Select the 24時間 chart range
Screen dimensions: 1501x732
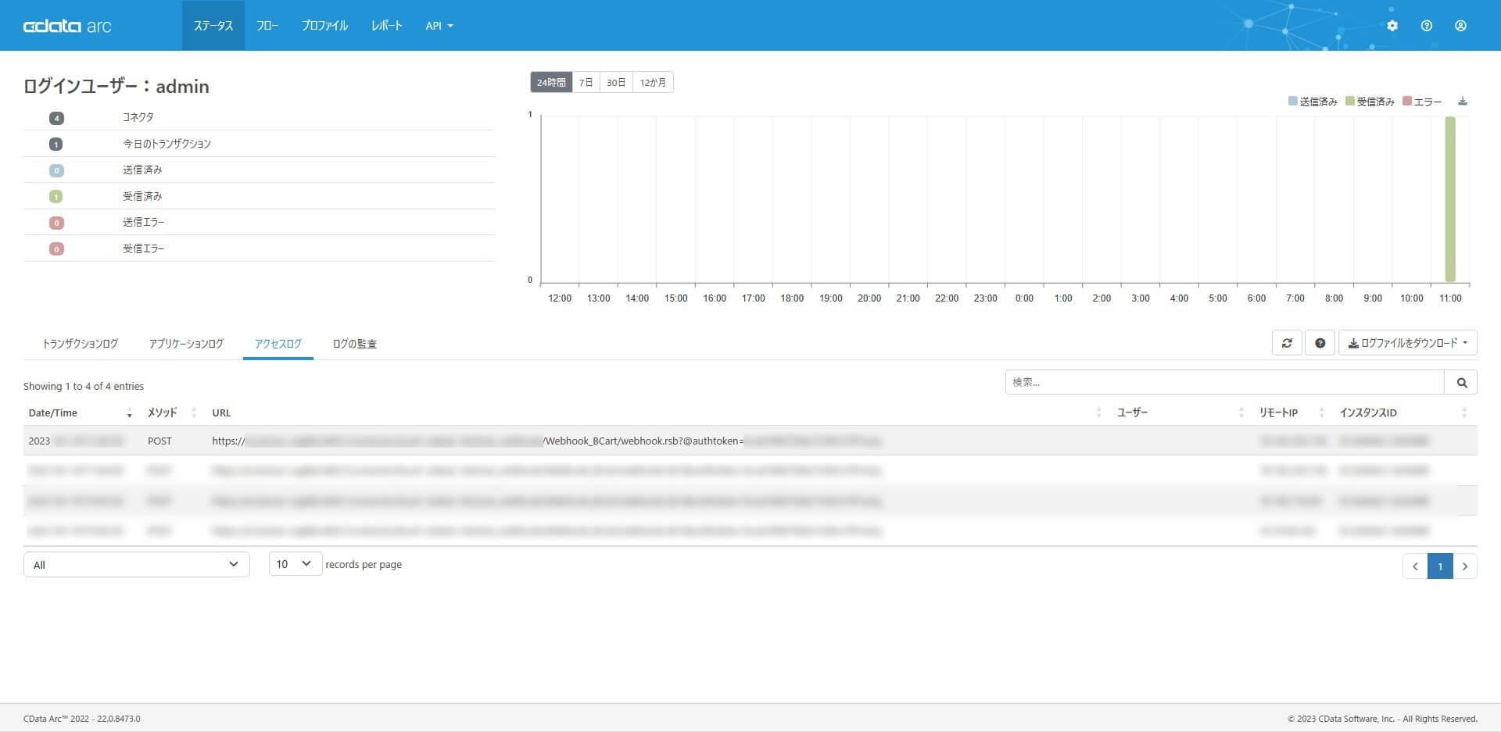(x=551, y=82)
